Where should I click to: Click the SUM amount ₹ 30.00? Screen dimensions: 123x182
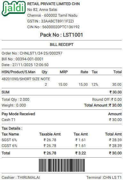click(116, 92)
